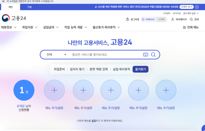Select the 훈련 역량 강화 tab
The width and height of the screenshot is (205, 131).
[x=99, y=69]
